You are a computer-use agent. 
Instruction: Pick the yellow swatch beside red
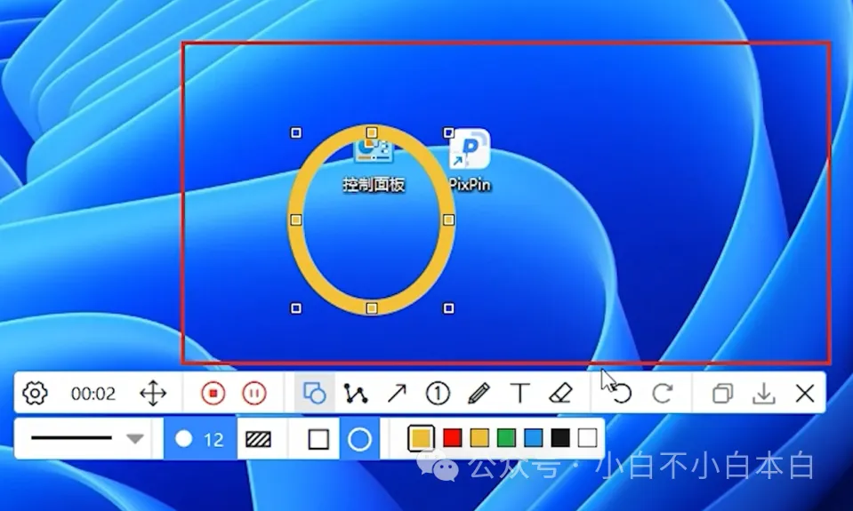[x=479, y=438]
